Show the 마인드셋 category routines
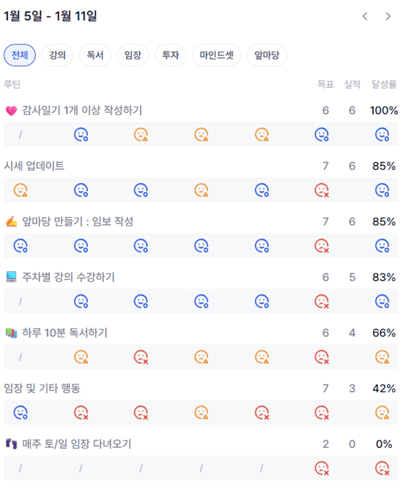This screenshot has width=402, height=495. pyautogui.click(x=216, y=55)
